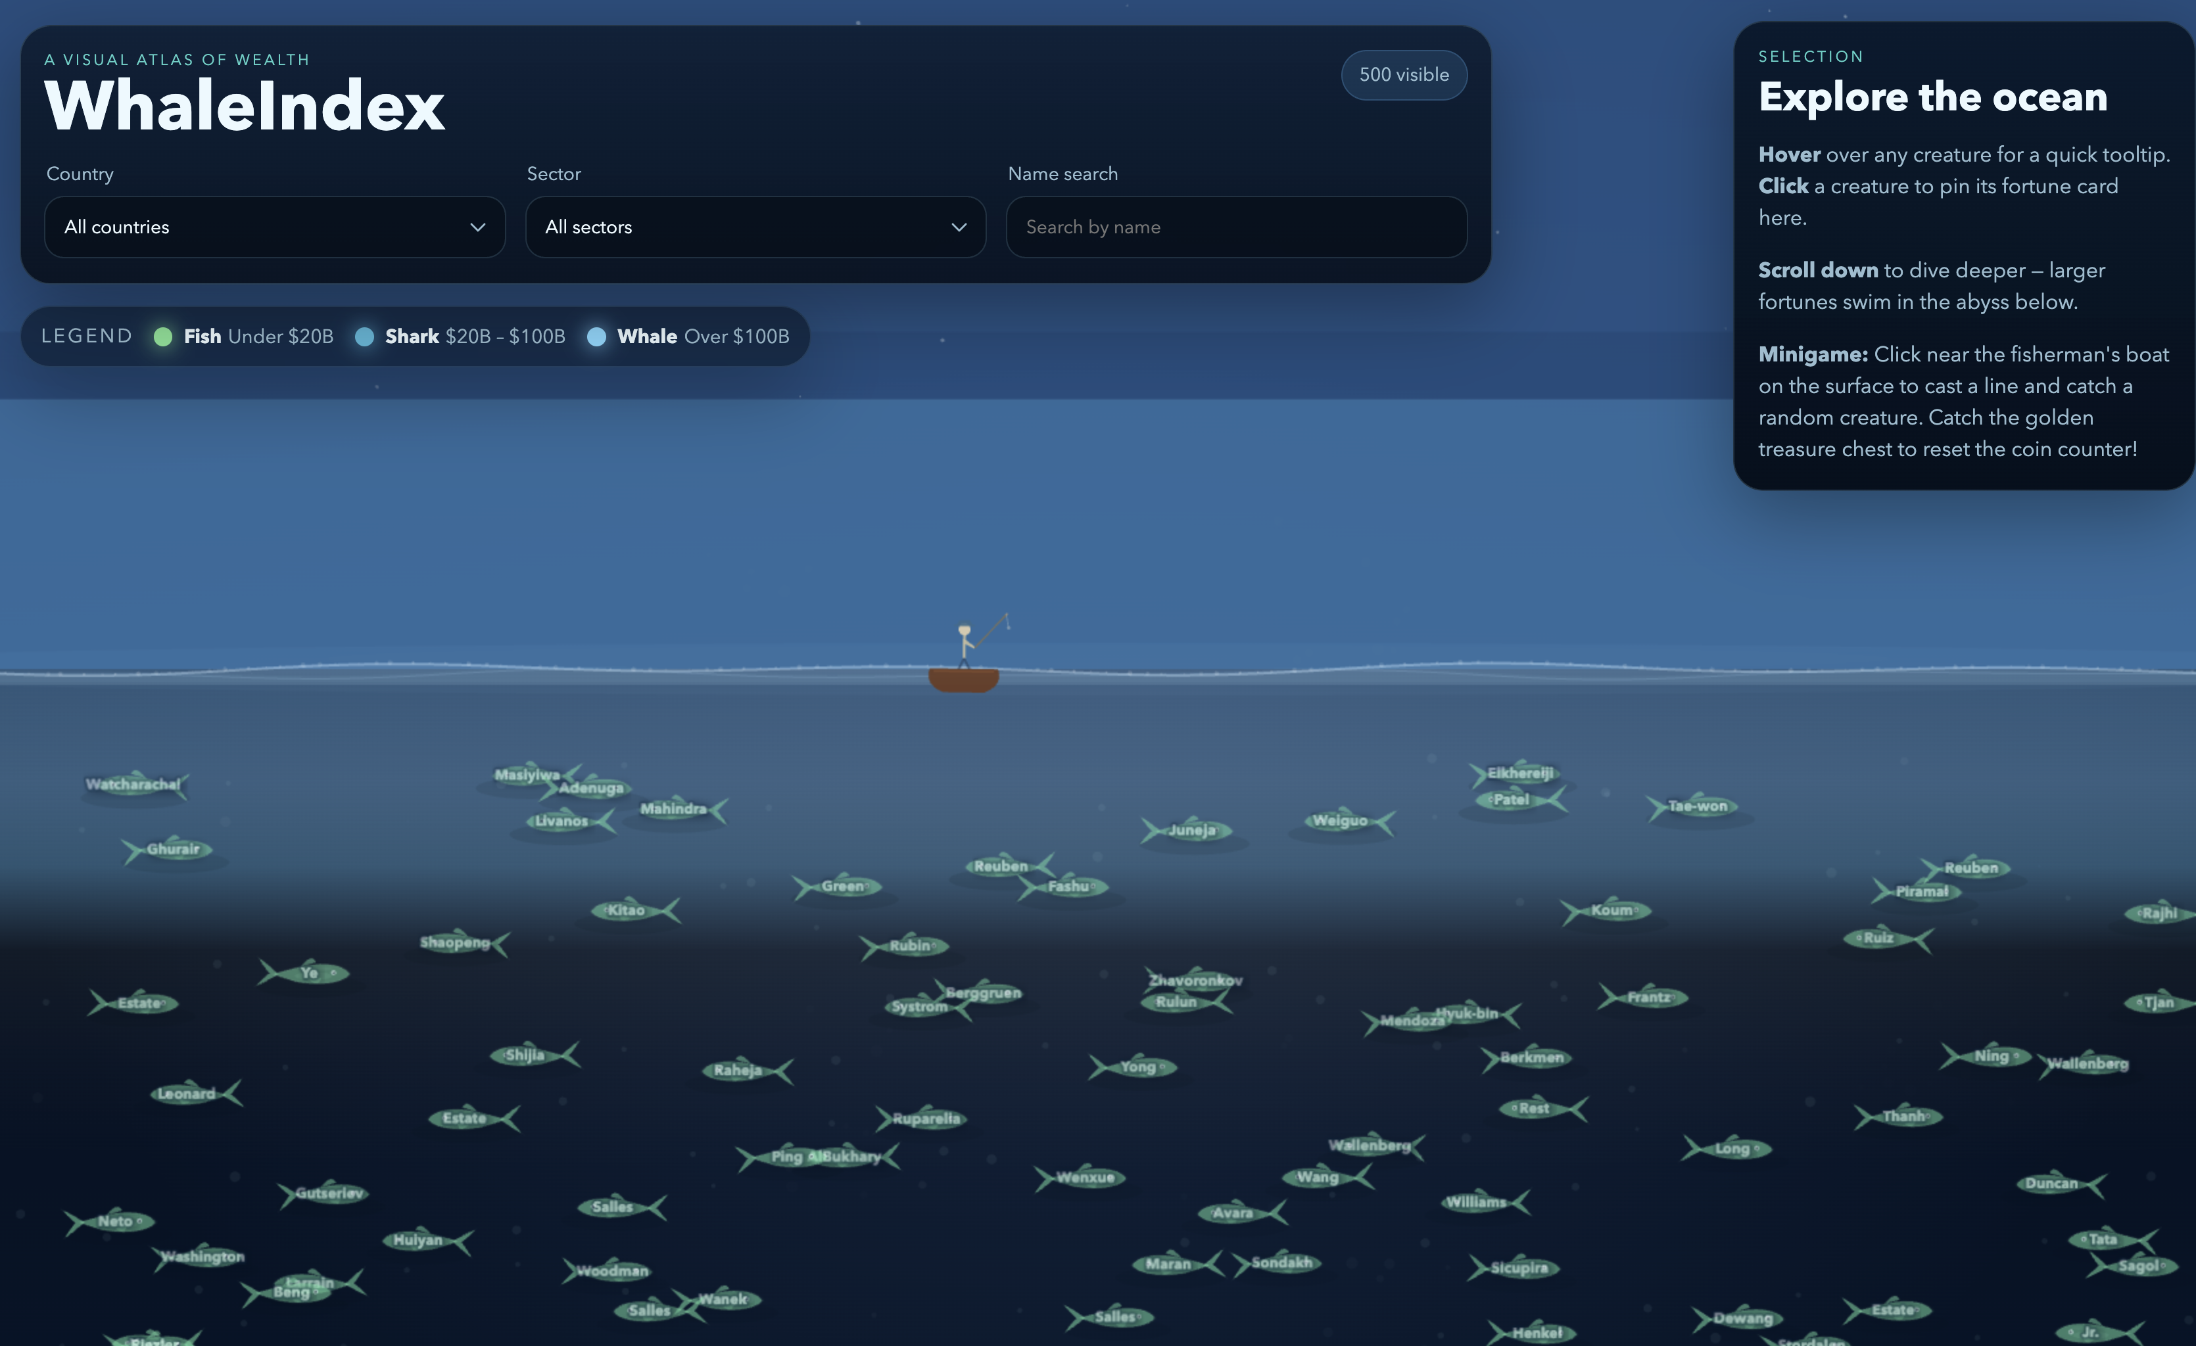Click the Mahindra fish
The image size is (2196, 1346).
point(674,809)
